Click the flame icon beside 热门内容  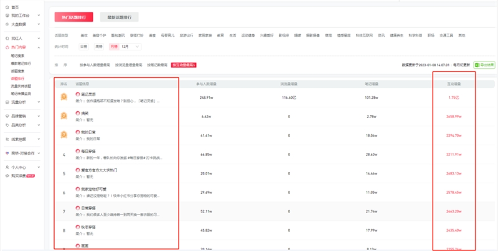(7, 47)
